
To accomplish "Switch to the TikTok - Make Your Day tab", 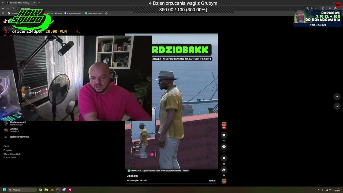I will (x=21, y=3).
